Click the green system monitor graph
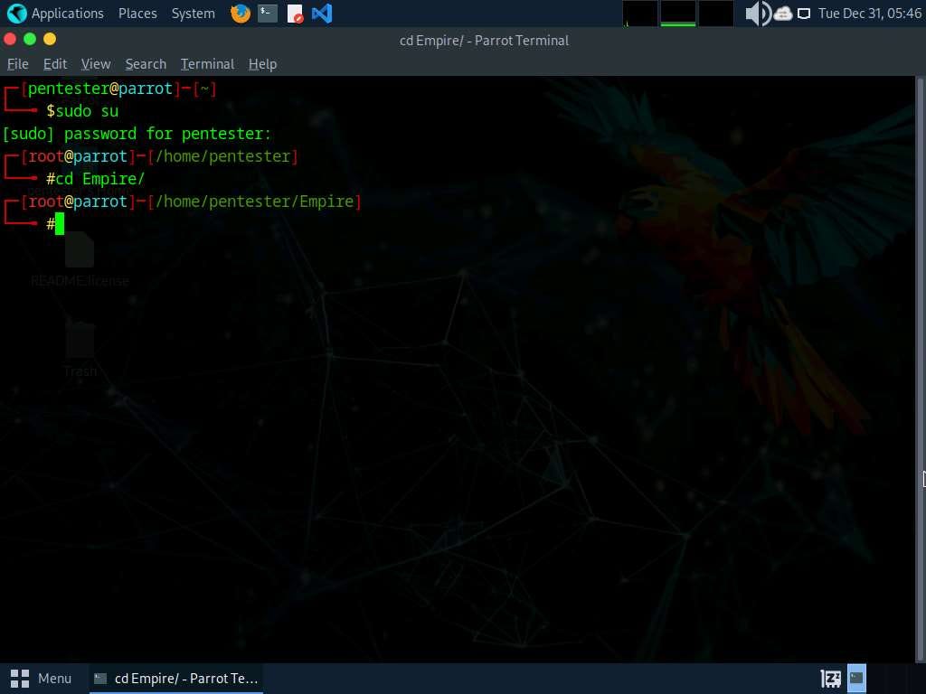Image resolution: width=926 pixels, height=694 pixels. 677,14
